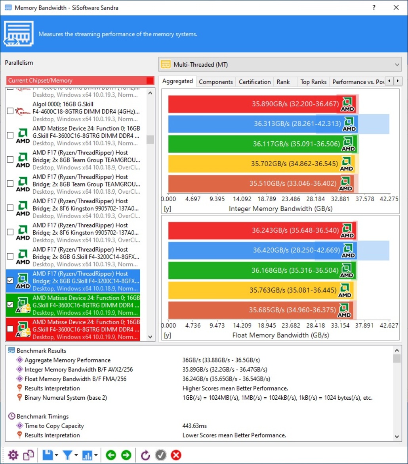408x464 pixels.
Task: Click the clock icon beside Benchmark Timings
Action: tap(11, 416)
